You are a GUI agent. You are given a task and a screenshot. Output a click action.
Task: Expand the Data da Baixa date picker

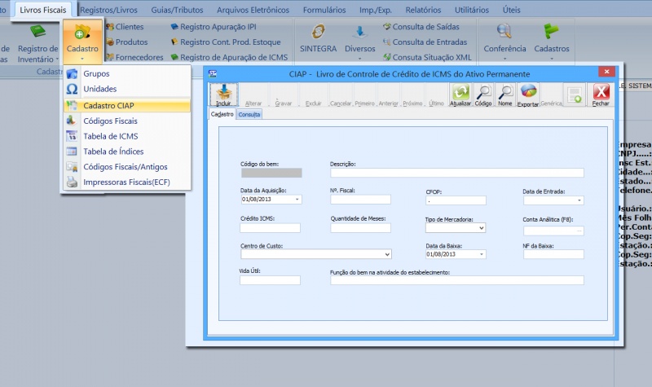pos(481,254)
